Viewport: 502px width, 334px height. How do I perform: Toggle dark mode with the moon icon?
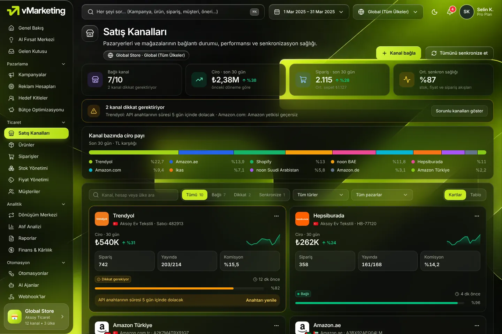(434, 12)
